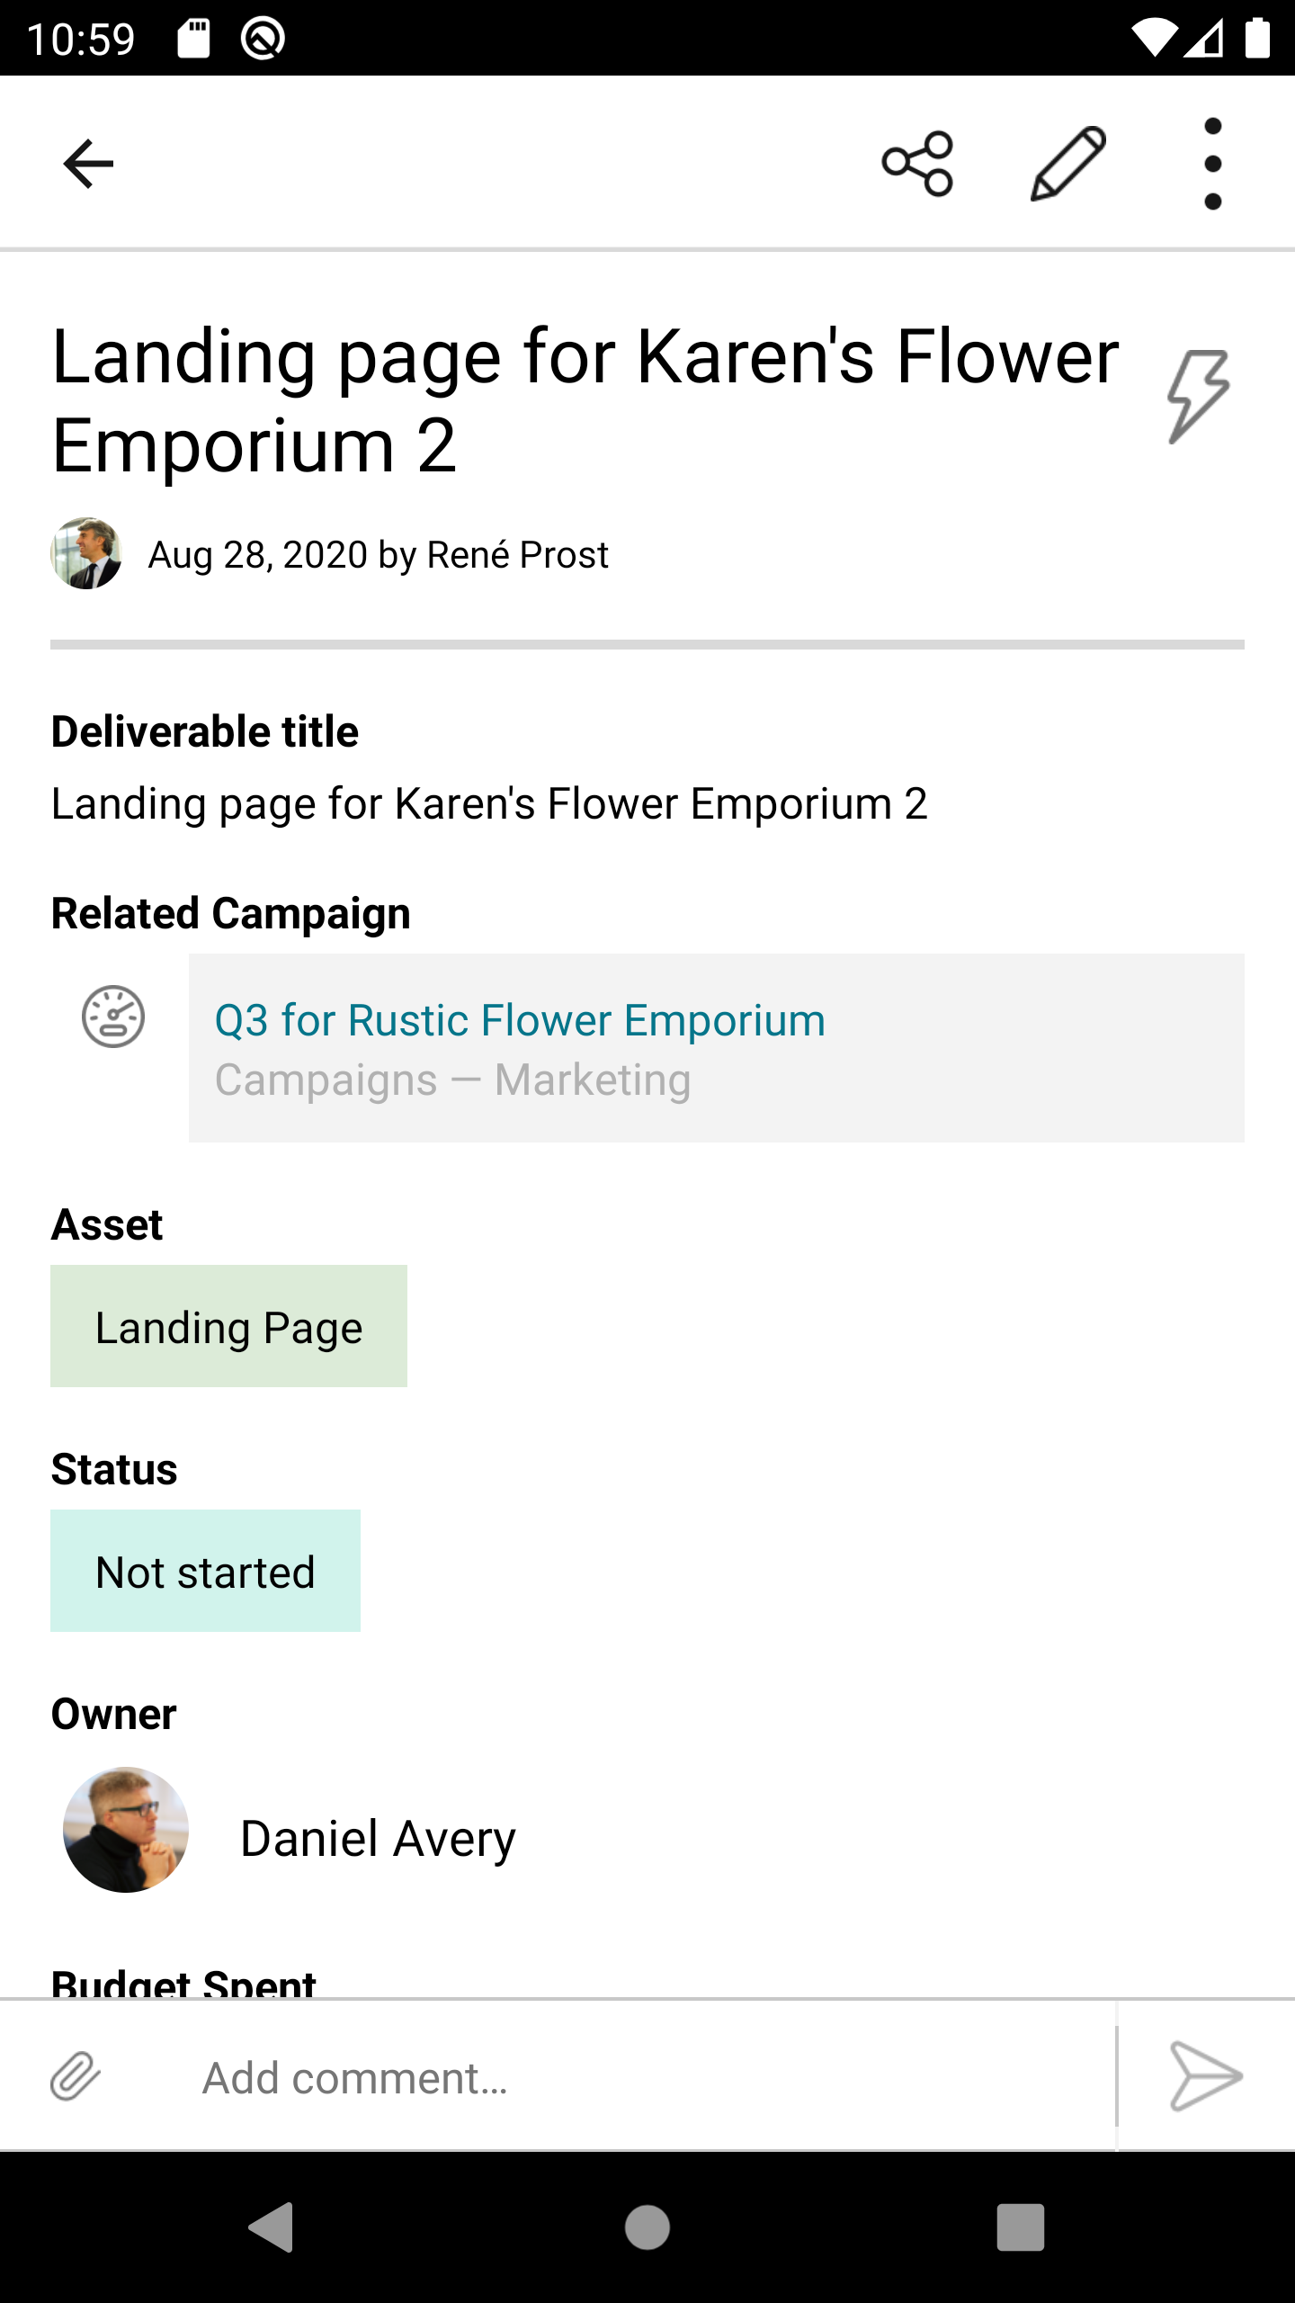Tap the lightning bolt workflow icon
1295x2303 pixels.
(1198, 396)
